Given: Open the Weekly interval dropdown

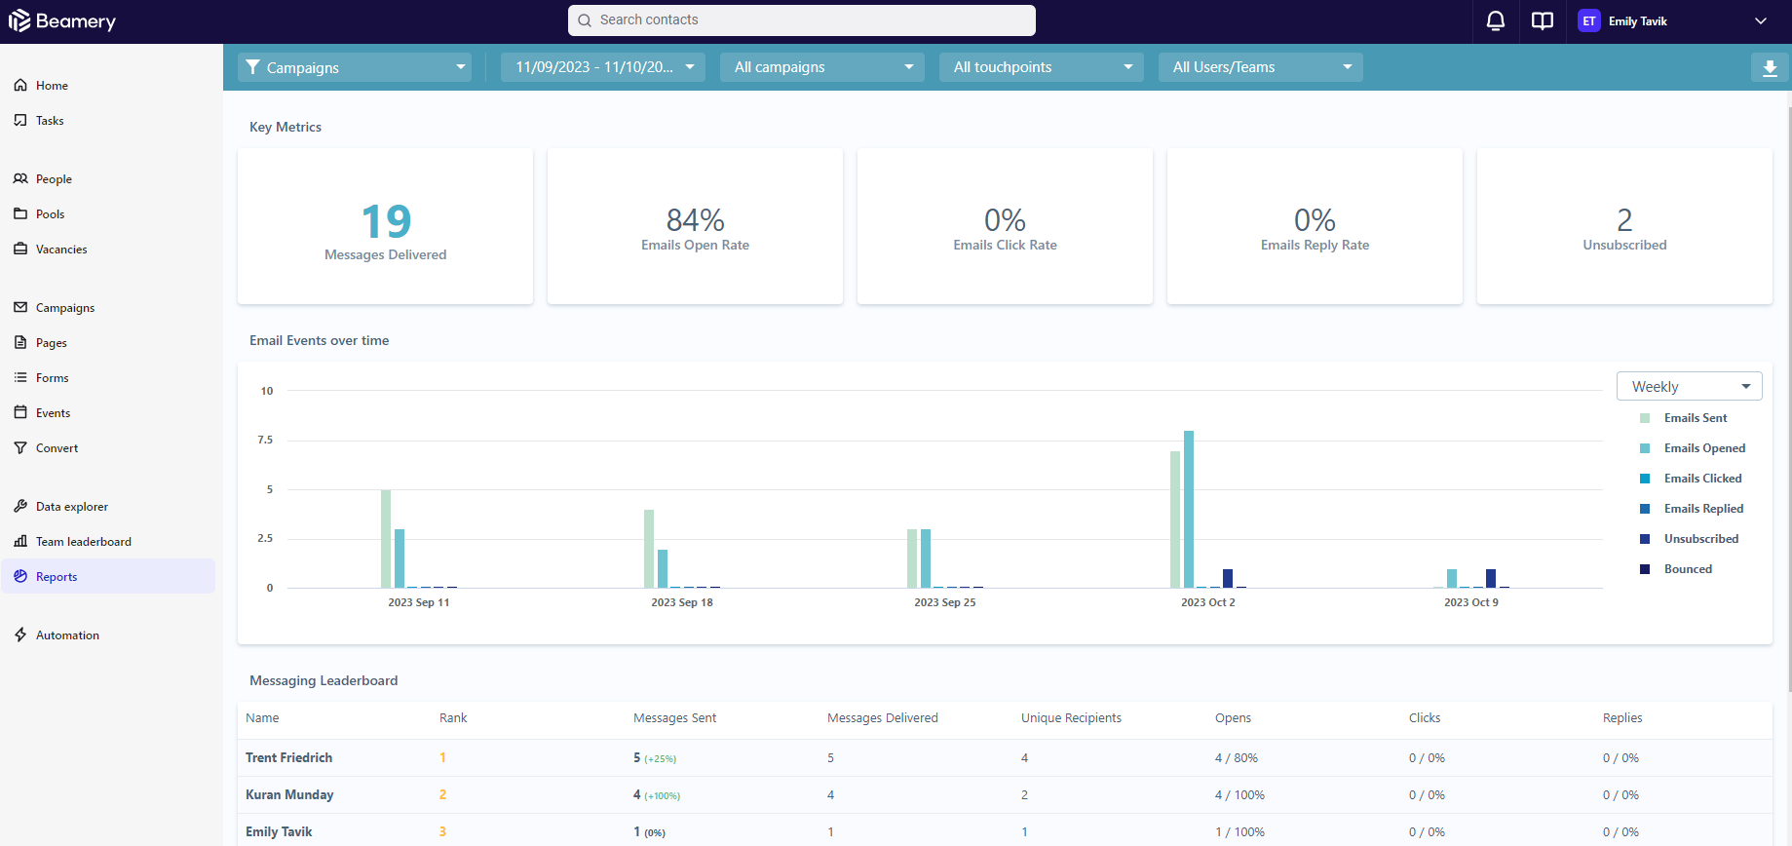Looking at the screenshot, I should pos(1689,386).
